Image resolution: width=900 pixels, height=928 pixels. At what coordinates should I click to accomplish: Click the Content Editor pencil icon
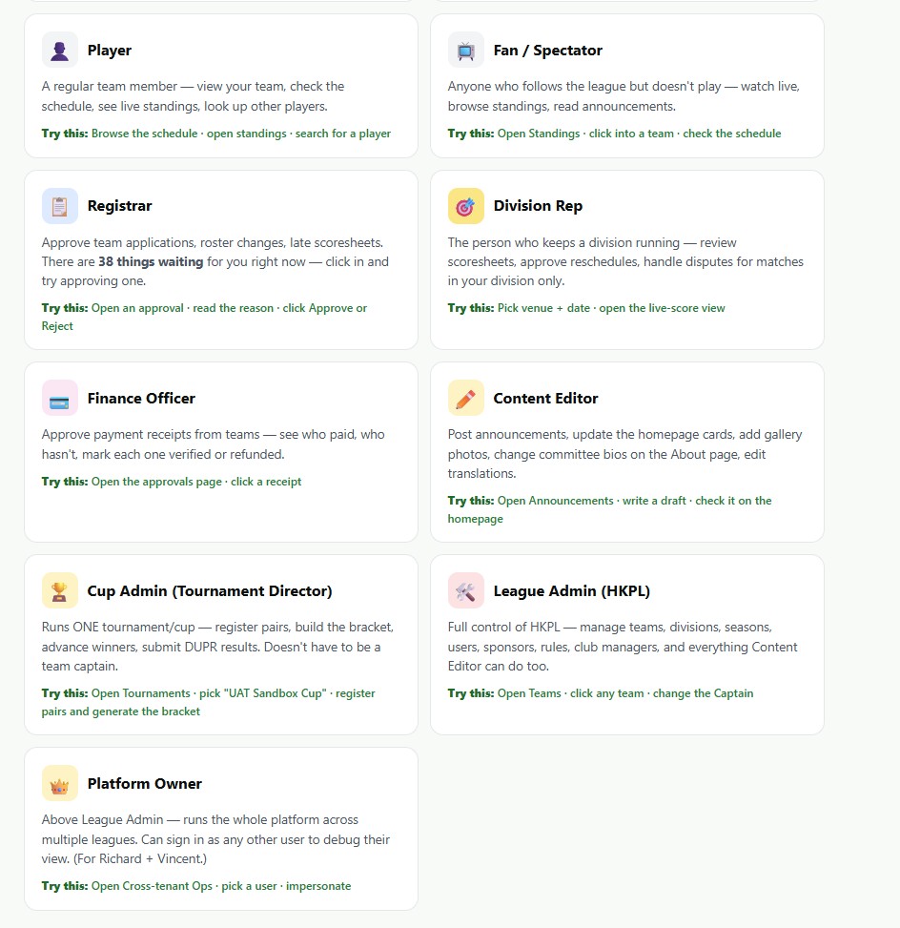[465, 398]
